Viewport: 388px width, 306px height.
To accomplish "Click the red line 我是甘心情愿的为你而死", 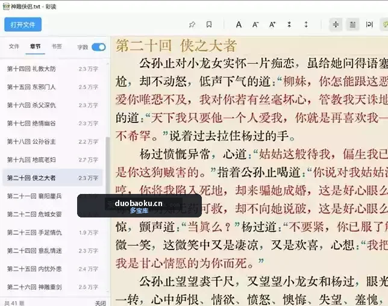I will (190, 263).
